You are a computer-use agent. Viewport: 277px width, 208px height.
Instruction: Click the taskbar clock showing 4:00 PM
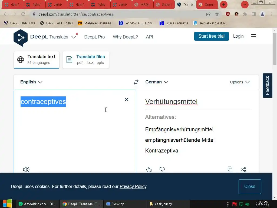(x=262, y=204)
